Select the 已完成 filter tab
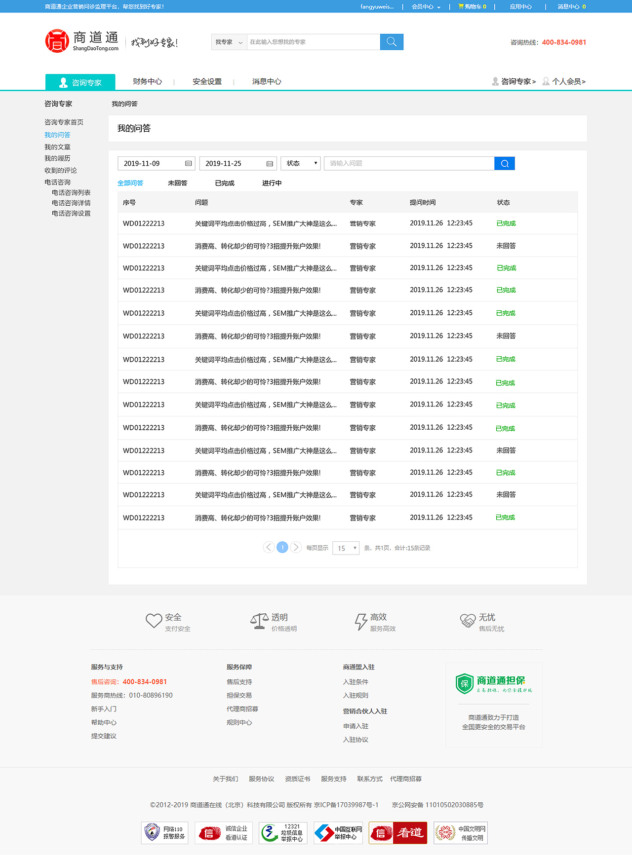 click(x=225, y=183)
